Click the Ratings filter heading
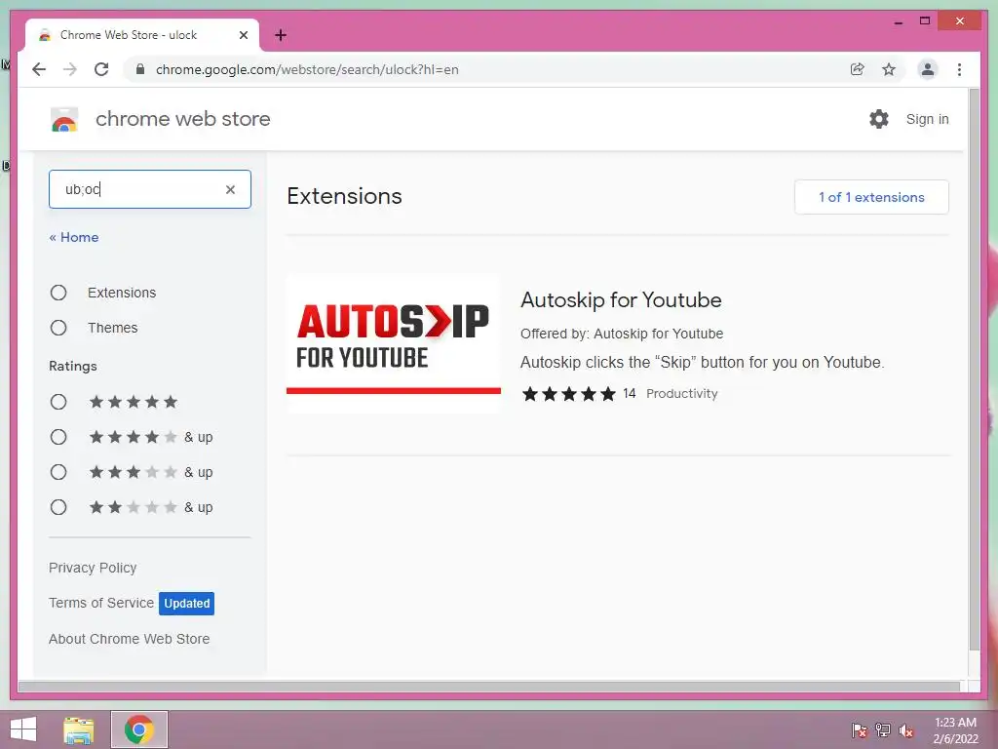Viewport: 998px width, 749px height. pyautogui.click(x=73, y=367)
